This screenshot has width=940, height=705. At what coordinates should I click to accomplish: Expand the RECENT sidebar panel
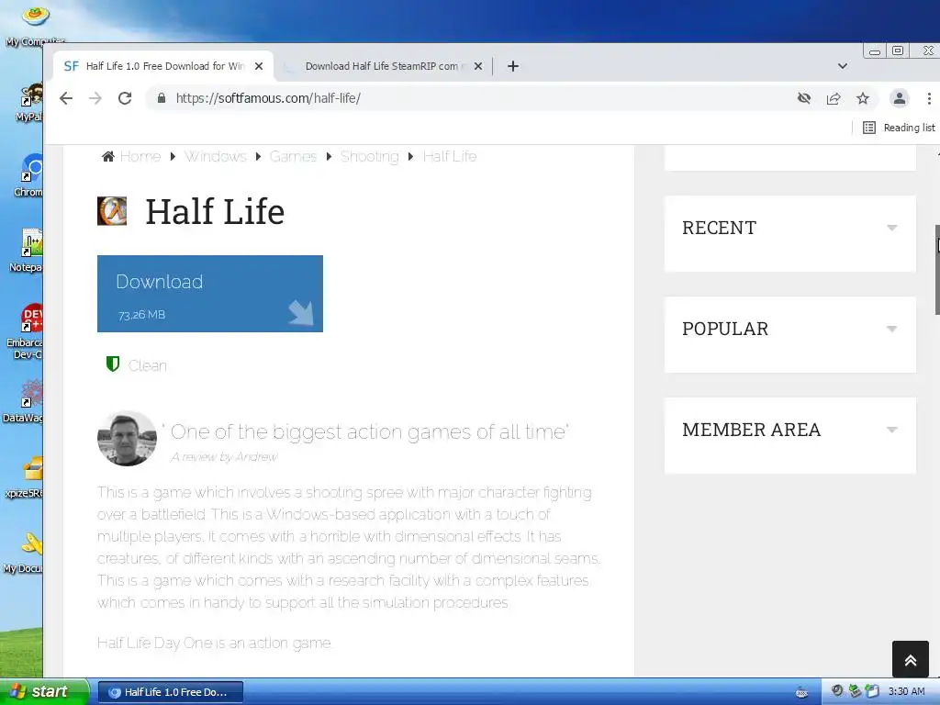coord(790,228)
